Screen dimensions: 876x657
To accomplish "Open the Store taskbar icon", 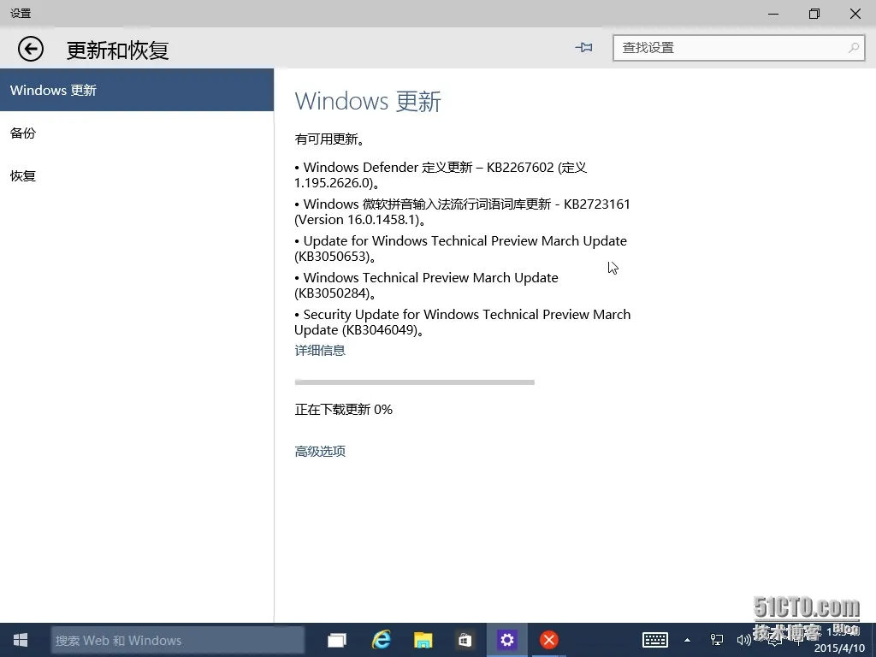I will pyautogui.click(x=465, y=640).
